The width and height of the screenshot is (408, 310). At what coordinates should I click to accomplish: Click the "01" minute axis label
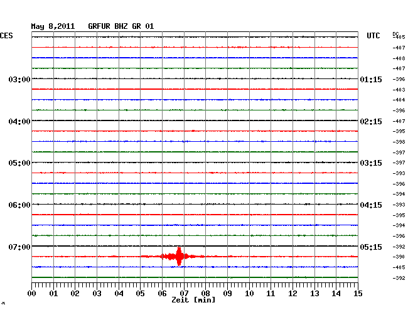pyautogui.click(x=53, y=293)
